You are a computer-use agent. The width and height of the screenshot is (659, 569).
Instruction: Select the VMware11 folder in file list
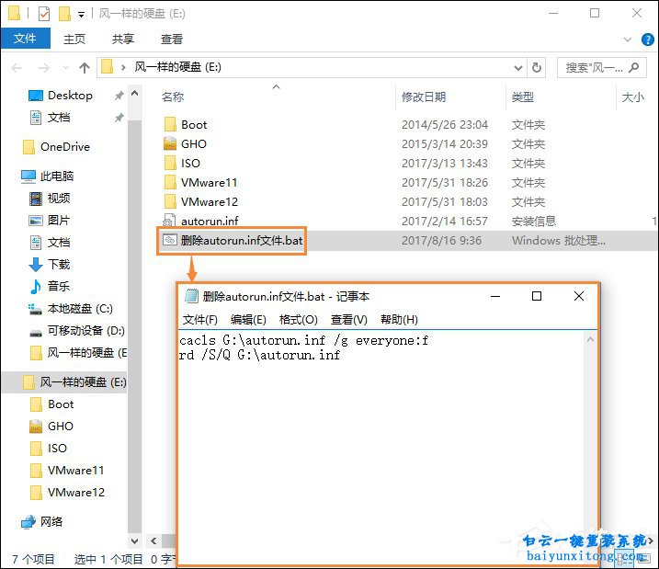coord(209,183)
